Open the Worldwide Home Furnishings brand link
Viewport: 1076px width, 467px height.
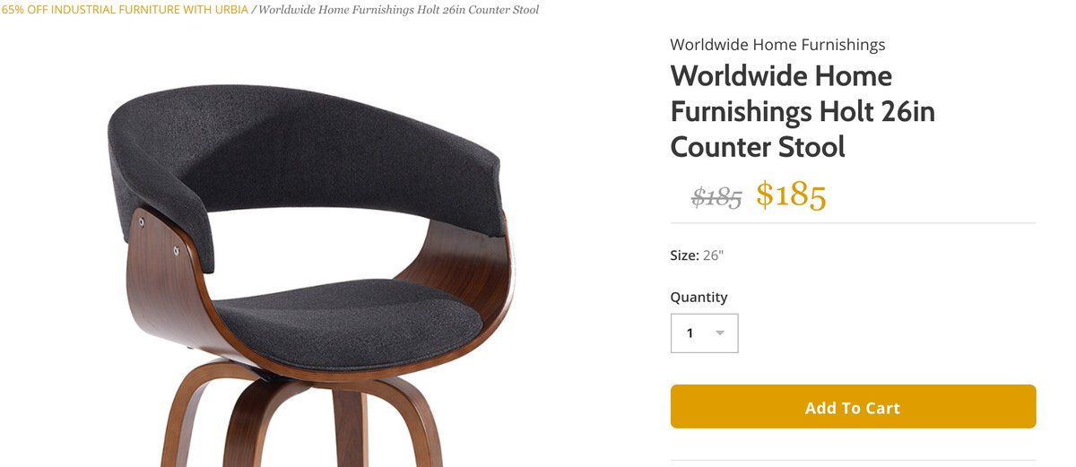tap(777, 44)
